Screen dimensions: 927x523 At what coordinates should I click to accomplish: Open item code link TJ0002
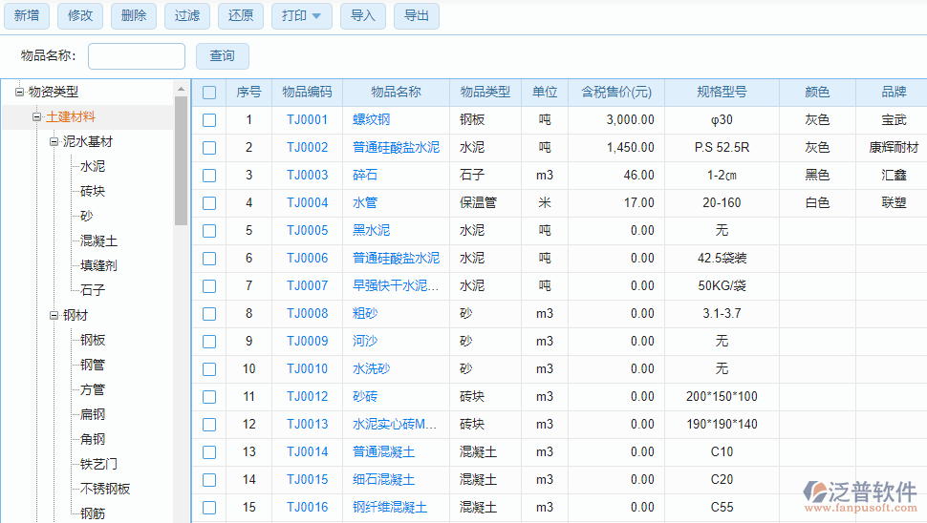point(307,148)
